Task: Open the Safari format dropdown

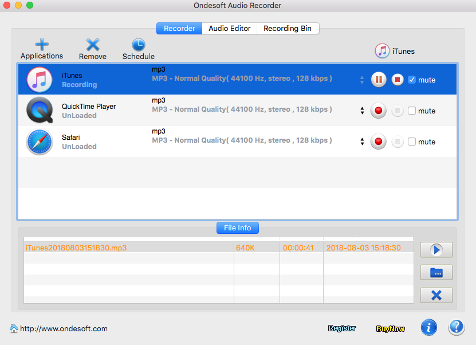Action: [x=362, y=142]
